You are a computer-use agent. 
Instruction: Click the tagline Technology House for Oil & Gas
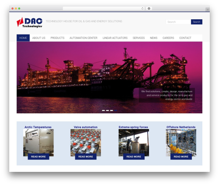84,21
